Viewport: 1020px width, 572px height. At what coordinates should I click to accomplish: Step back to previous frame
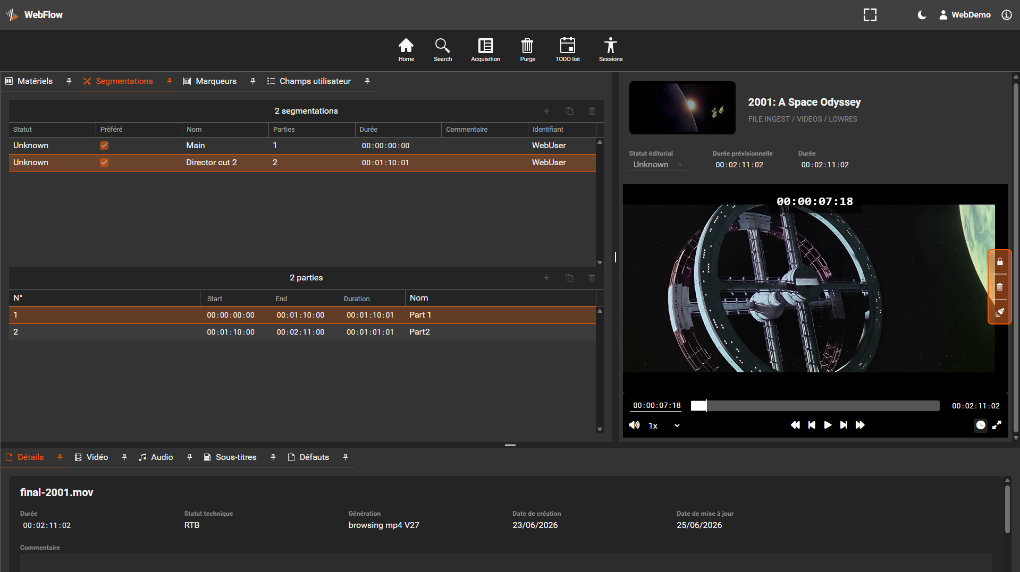tap(812, 425)
